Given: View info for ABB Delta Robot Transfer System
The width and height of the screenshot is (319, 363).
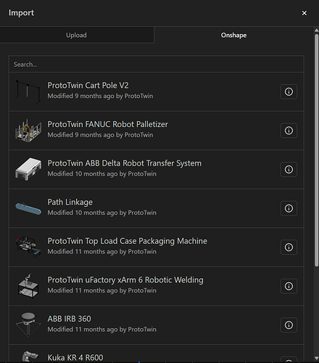Looking at the screenshot, I should pos(289,169).
